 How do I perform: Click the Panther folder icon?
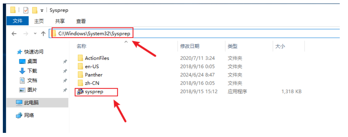[80, 75]
